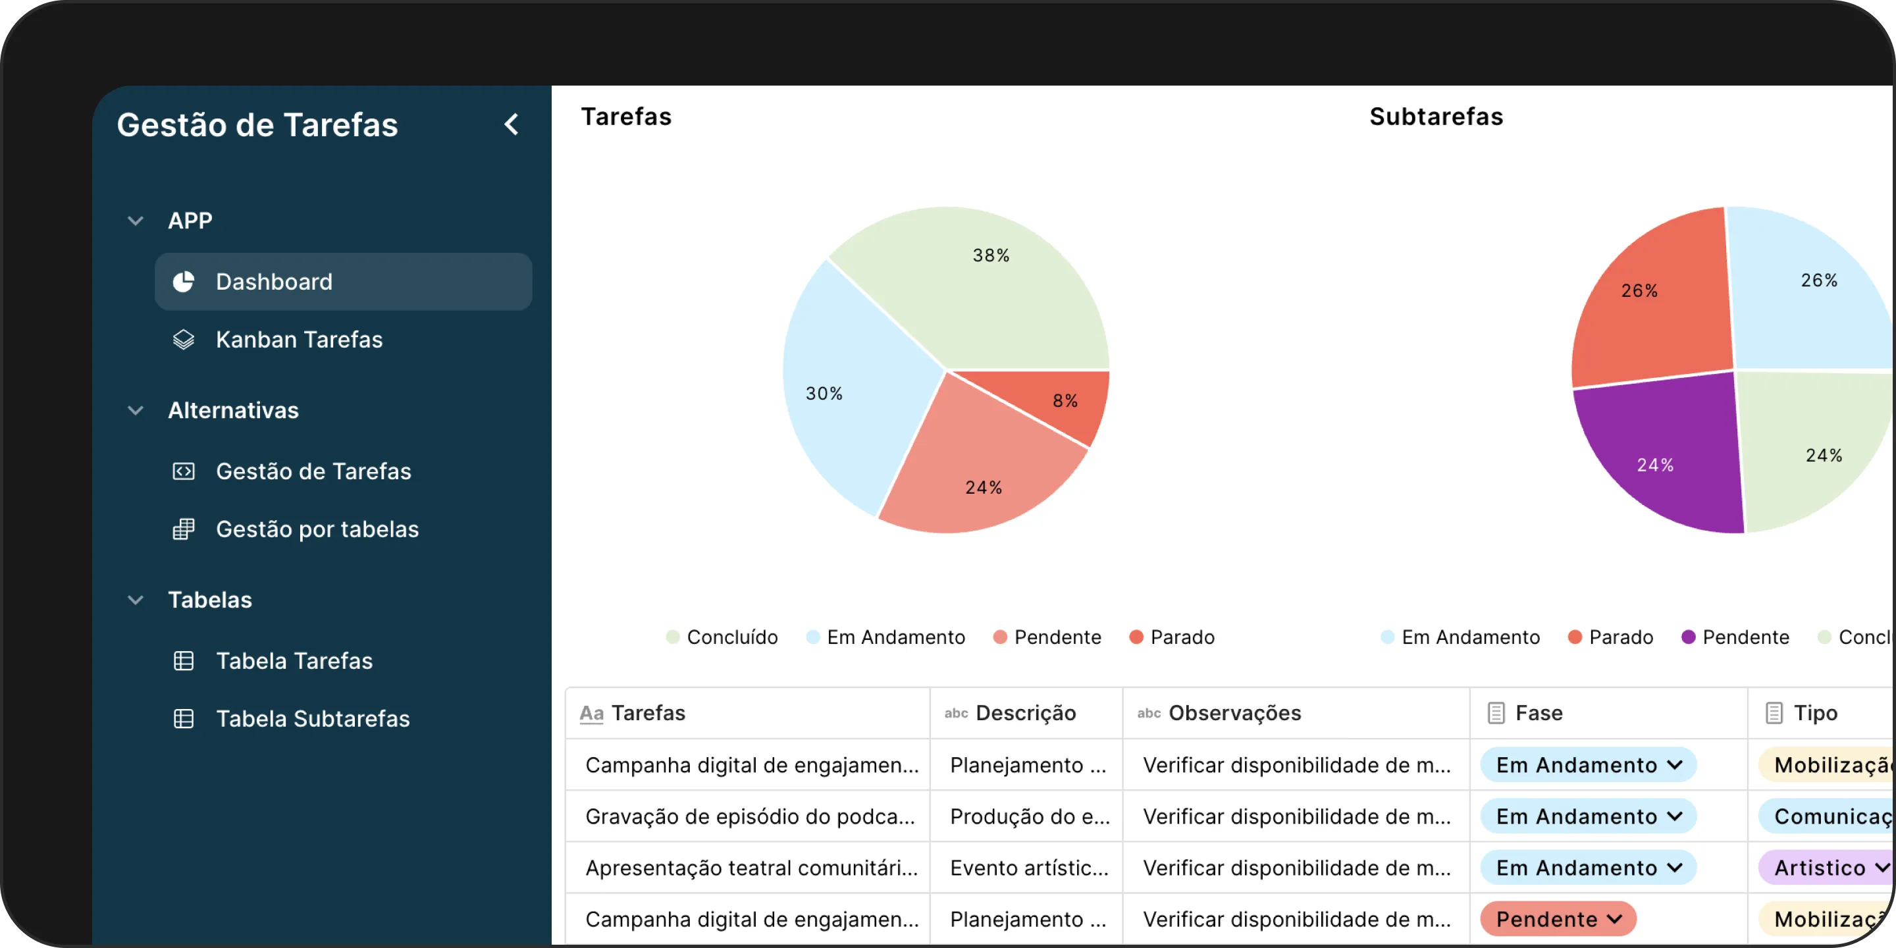Click the Gestão por tabelas grid icon
This screenshot has height=948, width=1896.
point(183,529)
